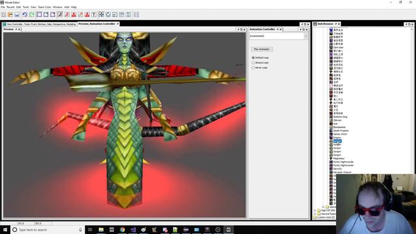
Task: Select the four-arrow Move tool icon
Action: [101, 14]
